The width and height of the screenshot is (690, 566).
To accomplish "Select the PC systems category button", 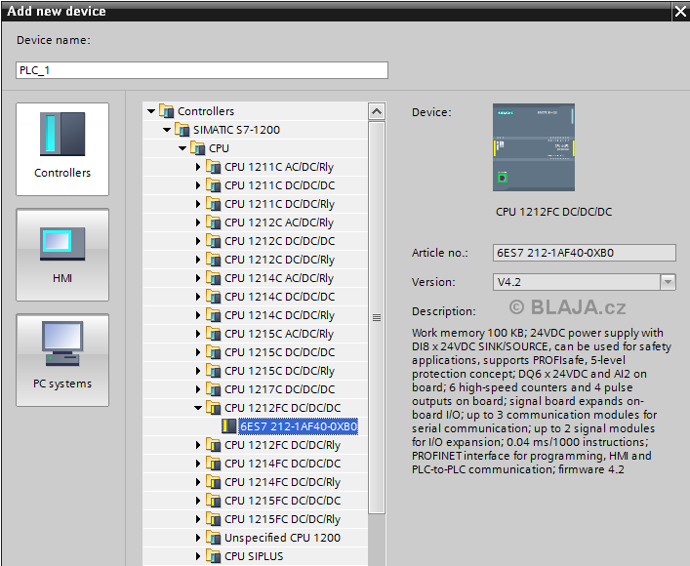I will tap(62, 360).
